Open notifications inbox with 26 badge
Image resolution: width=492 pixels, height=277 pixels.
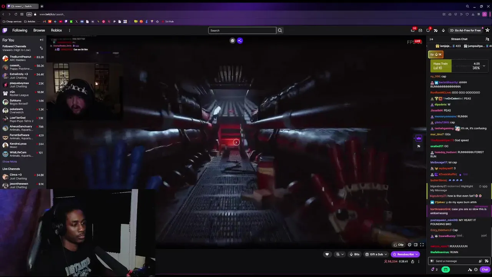pos(413,30)
